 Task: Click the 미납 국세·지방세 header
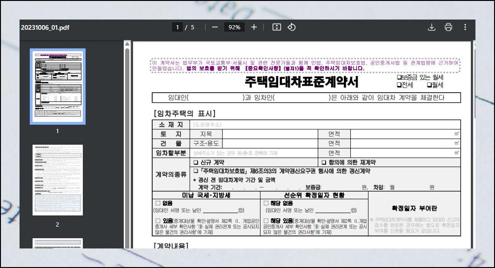coord(206,195)
